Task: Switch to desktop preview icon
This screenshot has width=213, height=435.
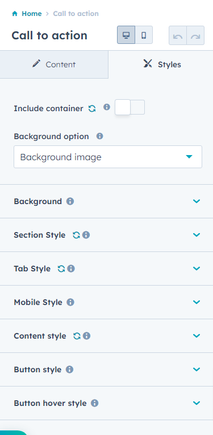Action: (x=126, y=35)
